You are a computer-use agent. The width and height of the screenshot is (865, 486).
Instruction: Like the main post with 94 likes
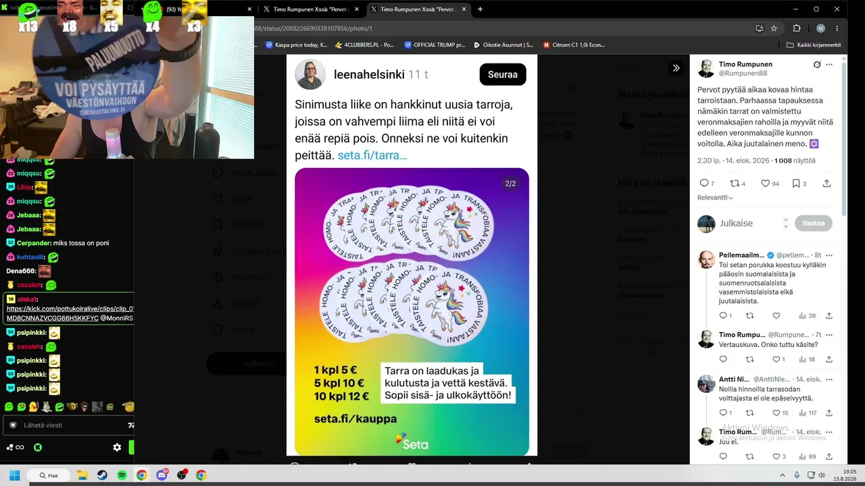(770, 184)
